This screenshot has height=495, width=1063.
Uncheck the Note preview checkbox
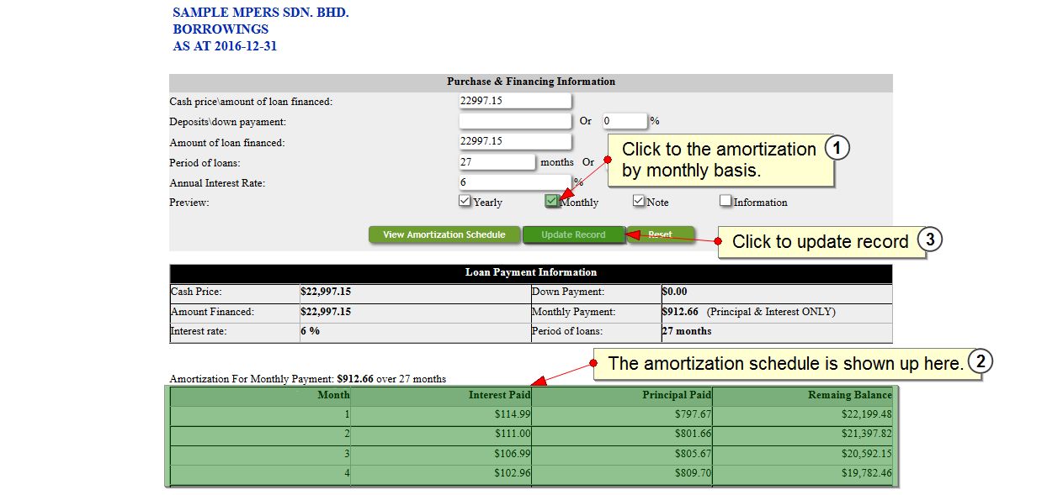[x=639, y=201]
